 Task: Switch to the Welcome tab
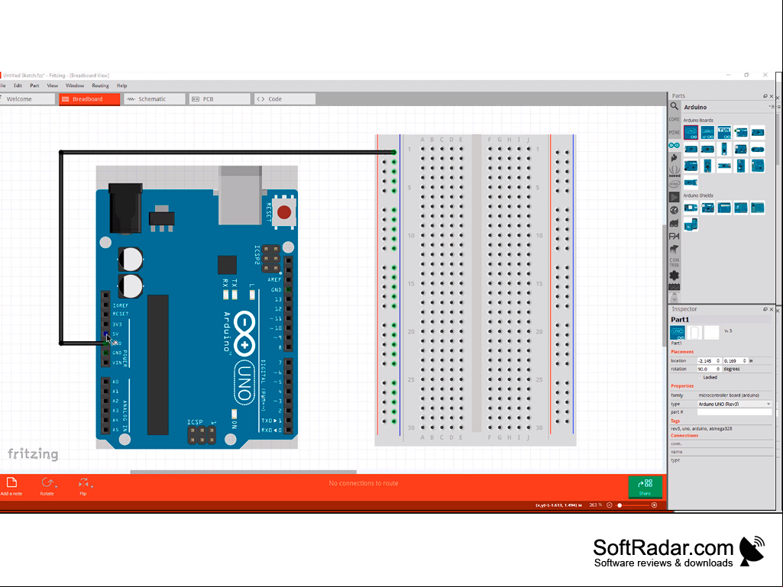click(27, 98)
